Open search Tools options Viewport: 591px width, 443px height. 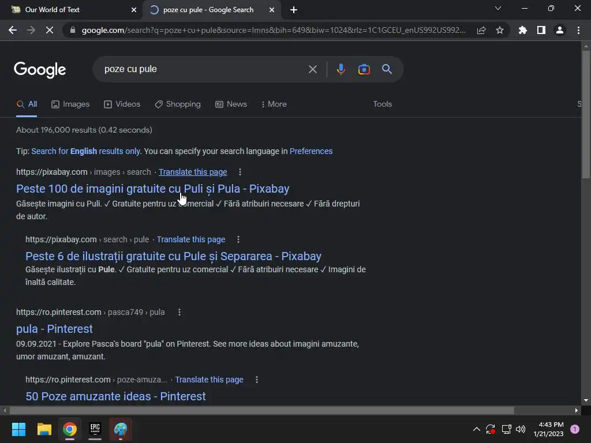click(382, 104)
